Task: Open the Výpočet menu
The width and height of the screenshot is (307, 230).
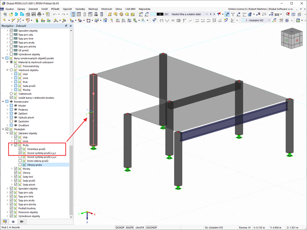Action: tap(67, 9)
